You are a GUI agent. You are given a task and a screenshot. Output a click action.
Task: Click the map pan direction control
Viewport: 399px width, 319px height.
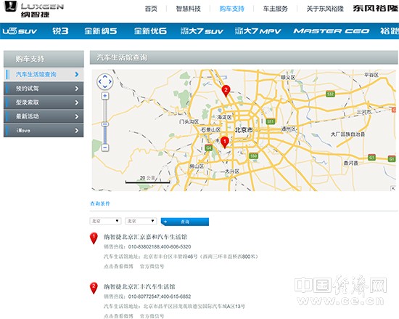coord(105,81)
